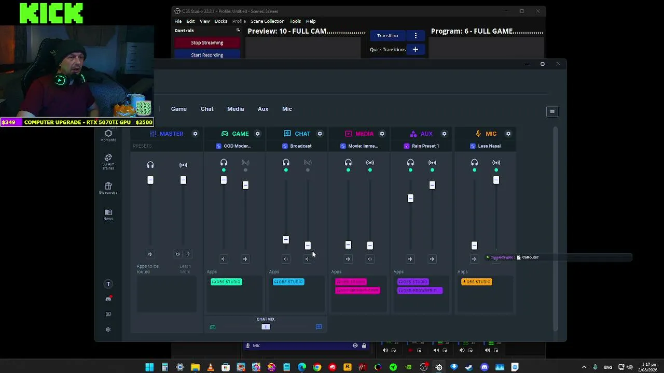The height and width of the screenshot is (373, 664).
Task: Open Windows Start menu
Action: click(149, 367)
